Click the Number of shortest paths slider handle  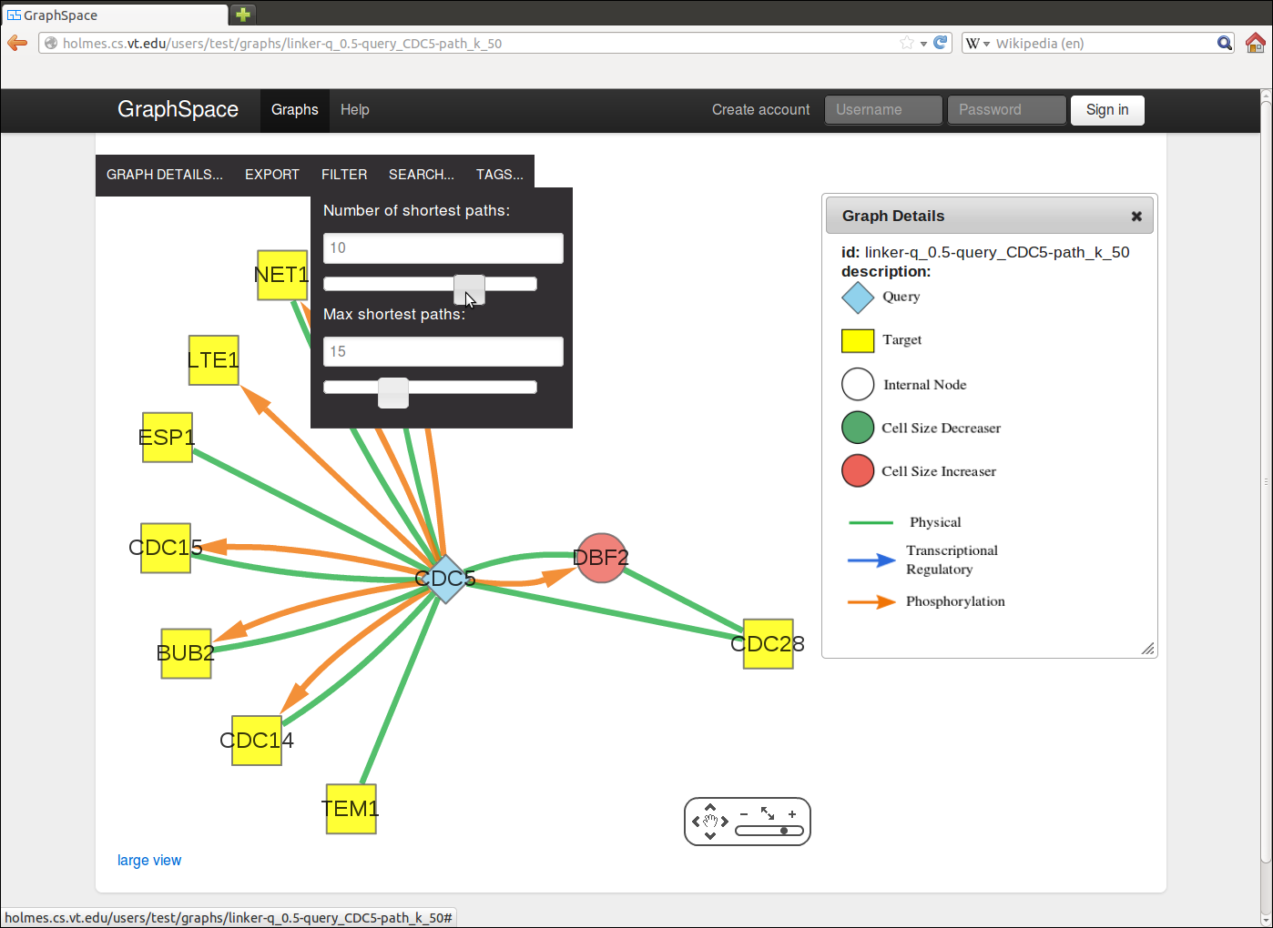click(470, 289)
